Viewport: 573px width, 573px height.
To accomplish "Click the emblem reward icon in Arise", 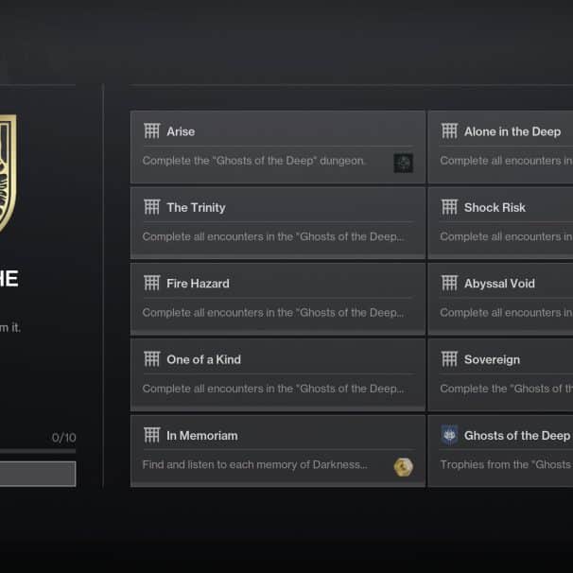I will click(404, 163).
